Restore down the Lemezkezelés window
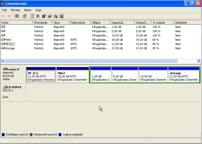 coord(192,4)
